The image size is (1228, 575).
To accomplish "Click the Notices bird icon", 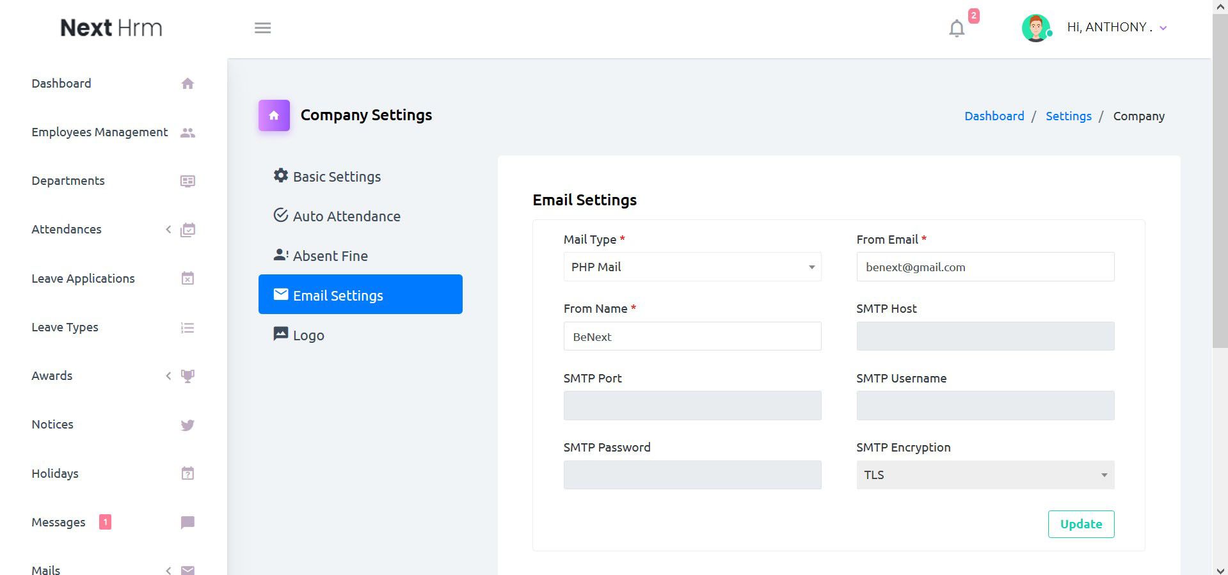I will point(187,425).
